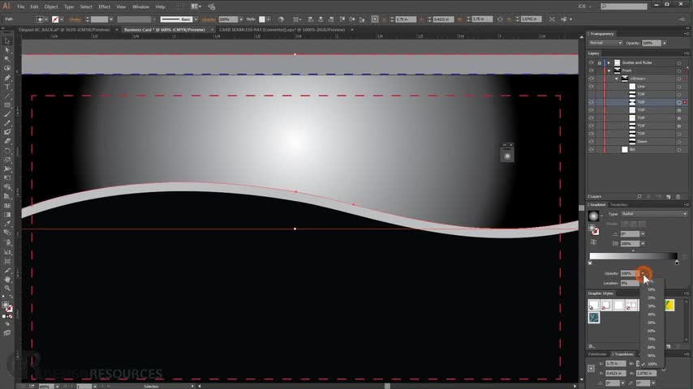Click the gradient Location input field
The image size is (693, 389).
[x=630, y=283]
